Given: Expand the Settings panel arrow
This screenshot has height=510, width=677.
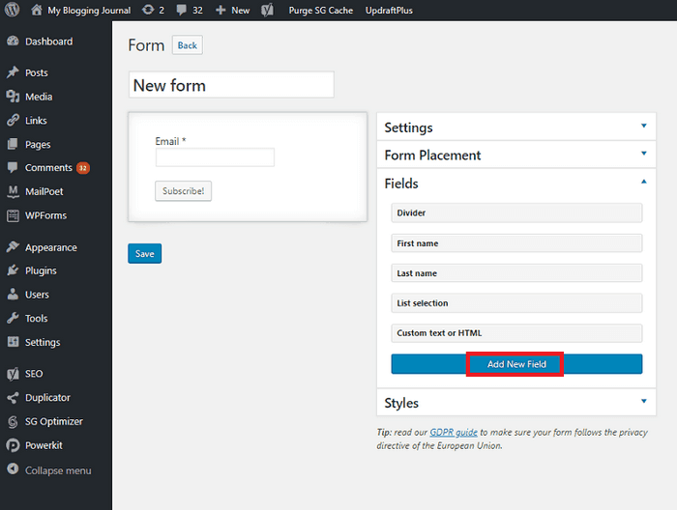Looking at the screenshot, I should point(644,126).
